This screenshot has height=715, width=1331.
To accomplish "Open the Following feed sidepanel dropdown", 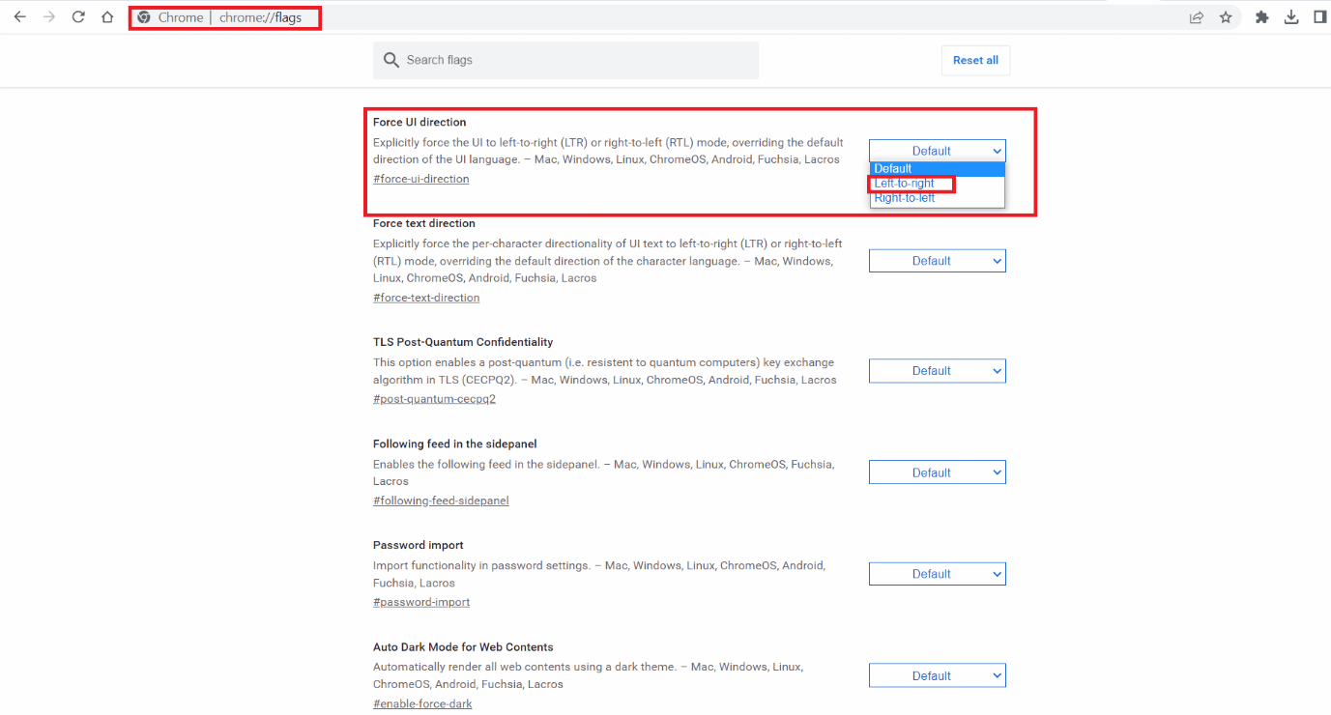I will coord(937,472).
